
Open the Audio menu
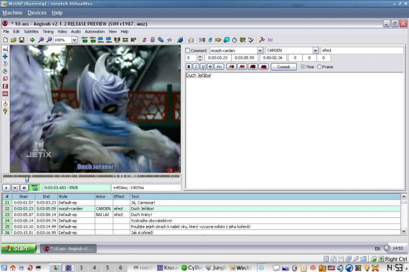point(76,32)
